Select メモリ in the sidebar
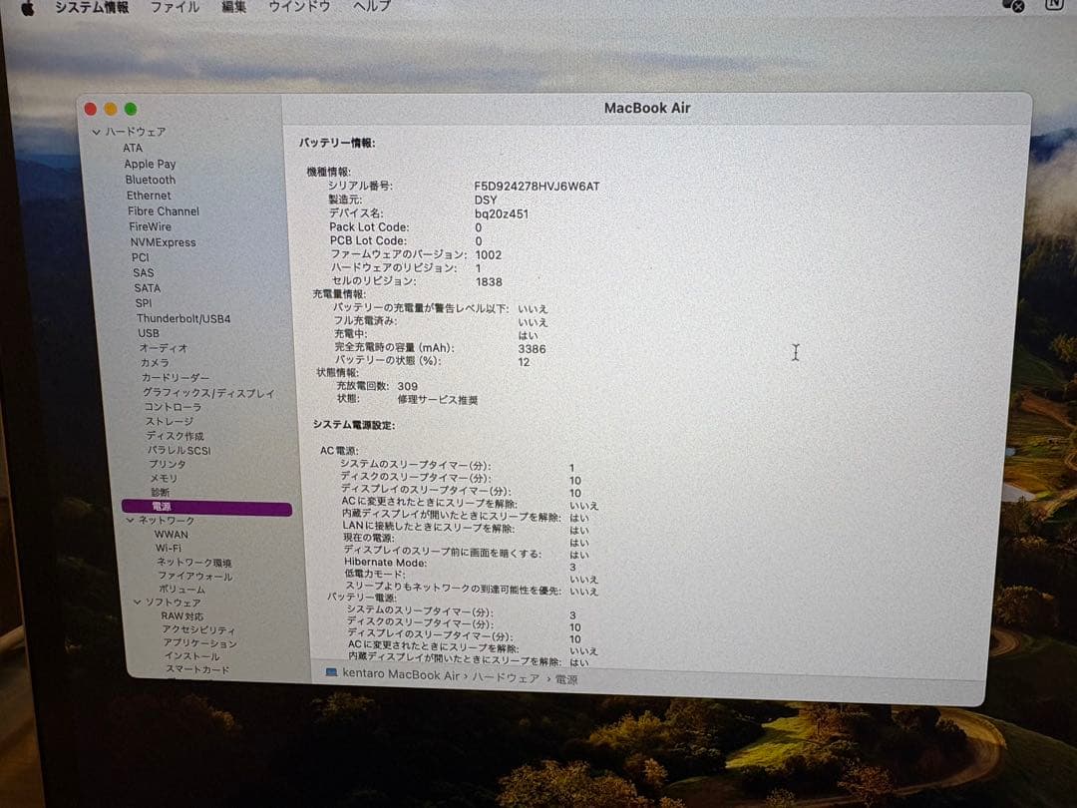 pos(165,478)
